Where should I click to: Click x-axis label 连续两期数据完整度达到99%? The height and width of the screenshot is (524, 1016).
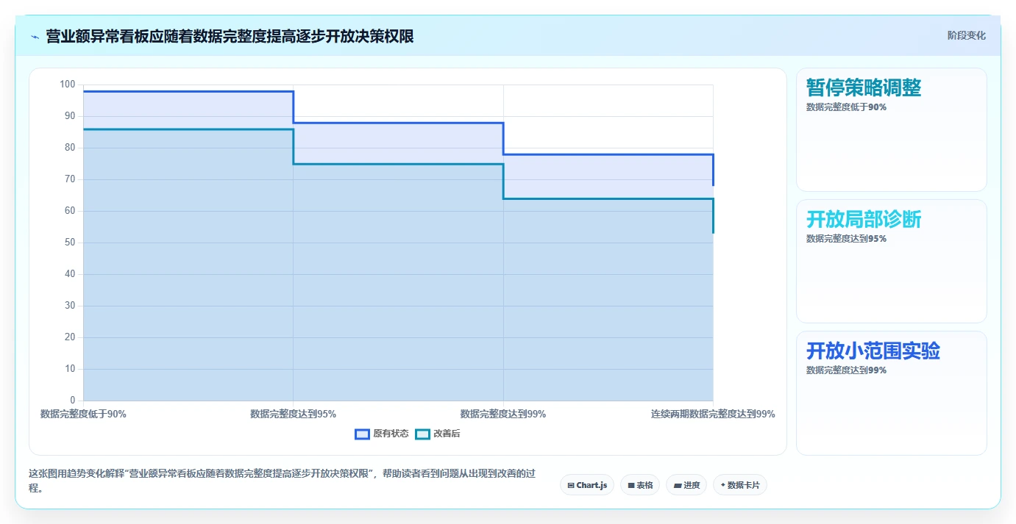[713, 414]
